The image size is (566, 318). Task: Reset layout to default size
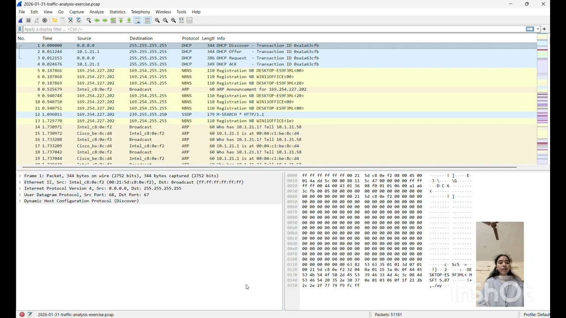pyautogui.click(x=189, y=20)
